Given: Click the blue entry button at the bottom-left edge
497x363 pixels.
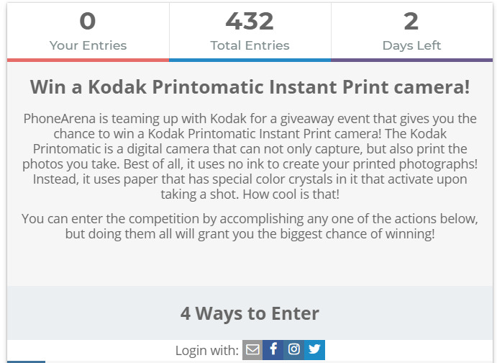Looking at the screenshot, I should pos(27,362).
